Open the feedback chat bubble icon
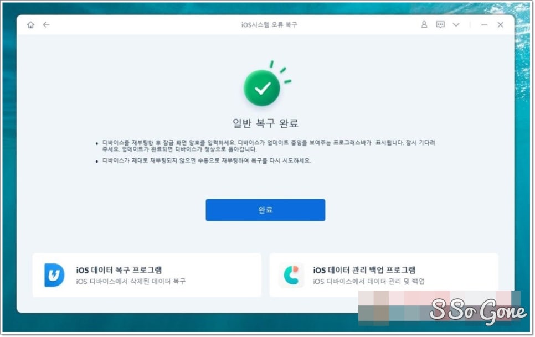The height and width of the screenshot is (337, 535). point(440,24)
